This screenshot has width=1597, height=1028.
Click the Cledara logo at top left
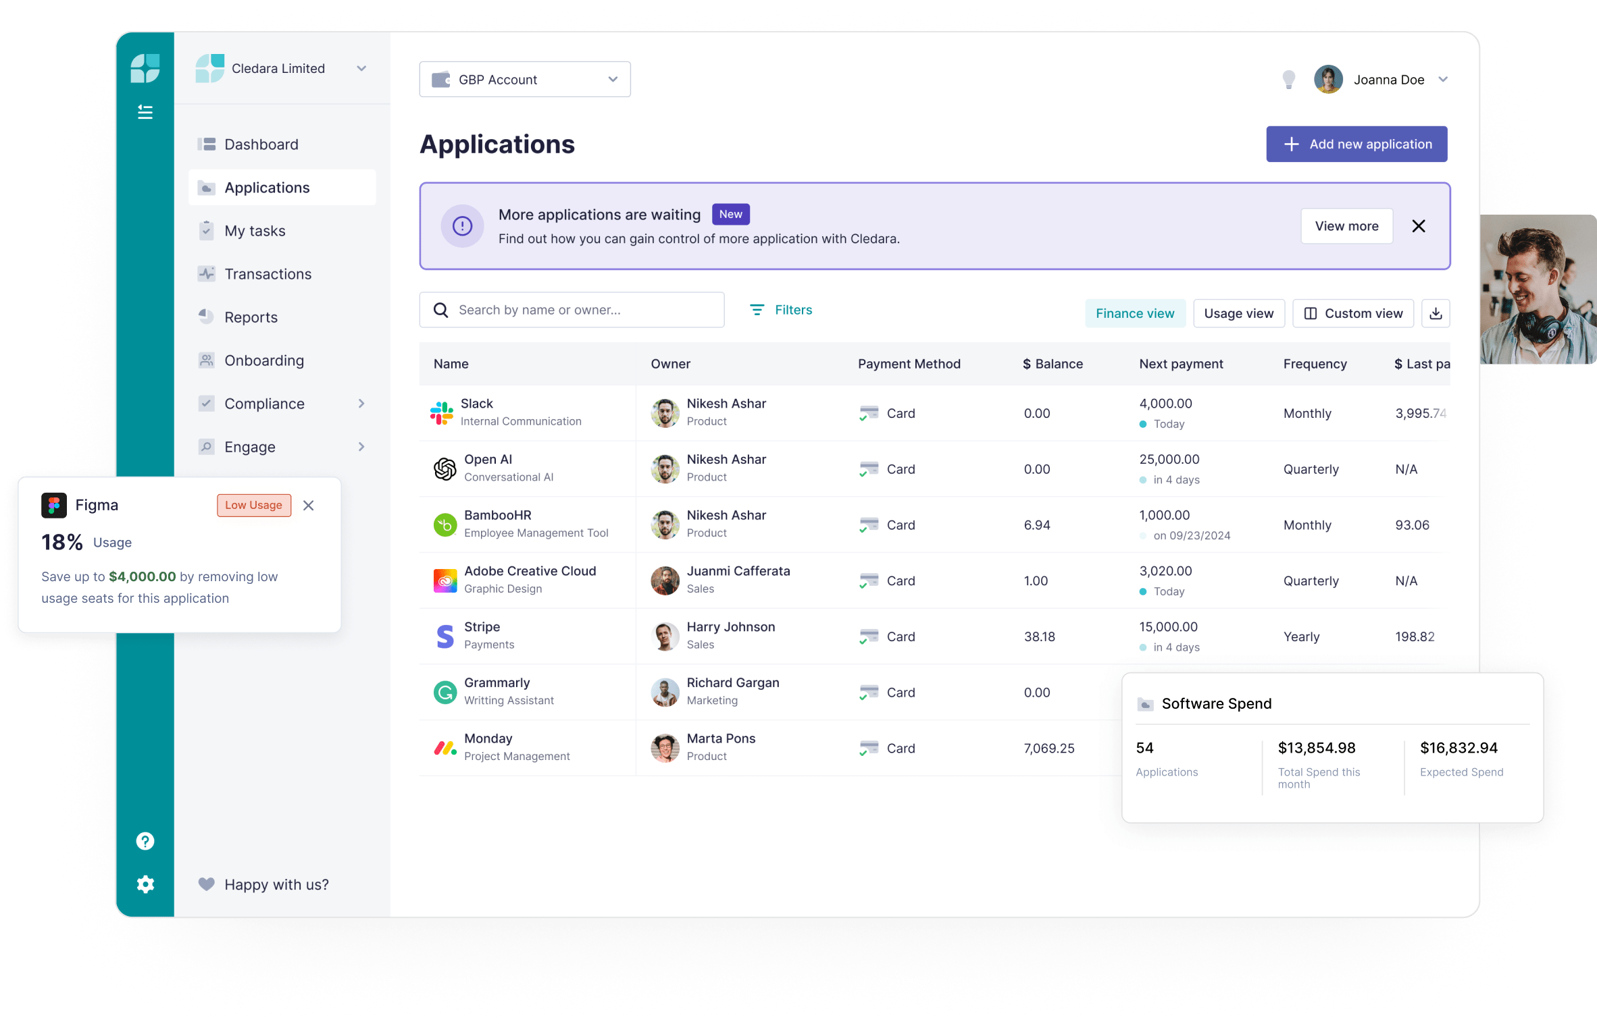tap(145, 68)
